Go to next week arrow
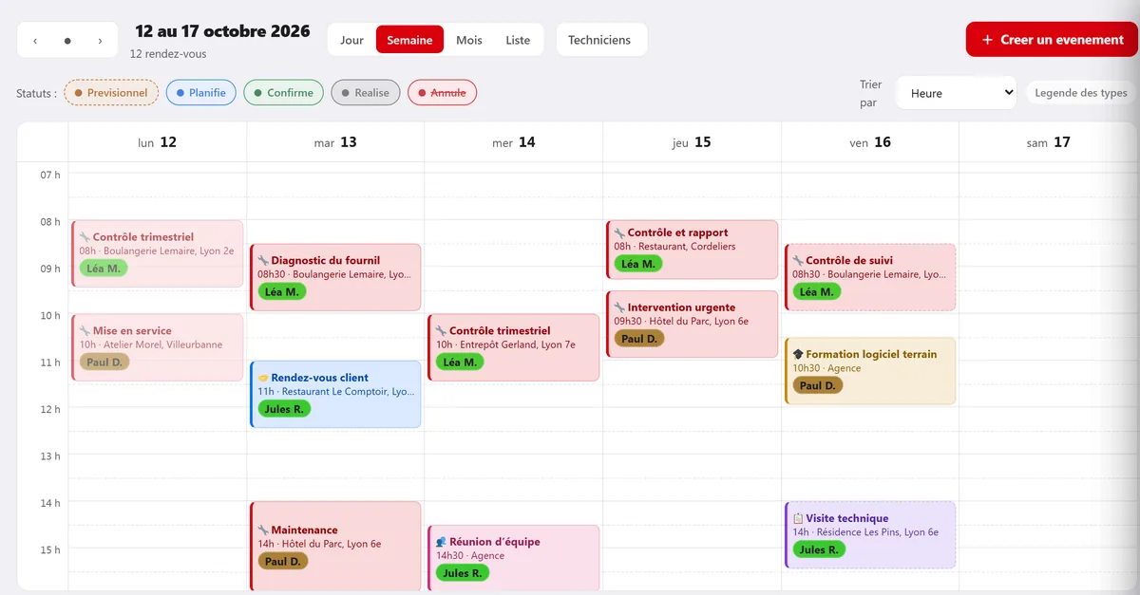This screenshot has height=595, width=1140. [x=100, y=41]
